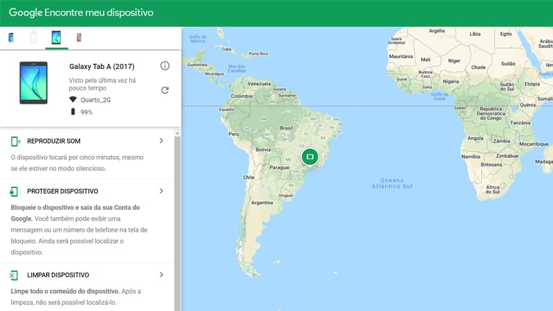Click the 'Zâmbia' label on the map
This screenshot has height=311, width=553.
coord(502,141)
